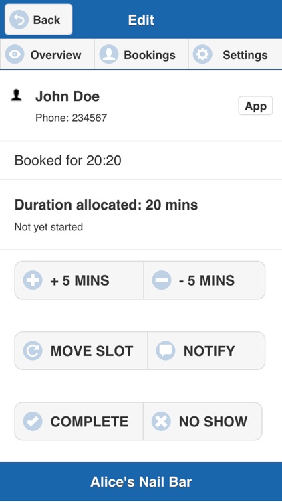The width and height of the screenshot is (282, 502).
Task: Switch to the Bookings tab
Action: click(x=141, y=54)
